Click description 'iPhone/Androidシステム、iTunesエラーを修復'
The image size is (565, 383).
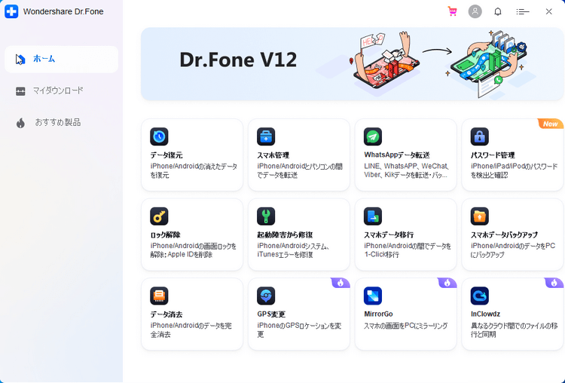(293, 250)
